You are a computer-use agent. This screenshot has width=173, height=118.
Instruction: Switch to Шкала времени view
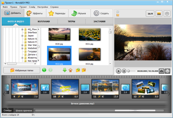pos(24,110)
